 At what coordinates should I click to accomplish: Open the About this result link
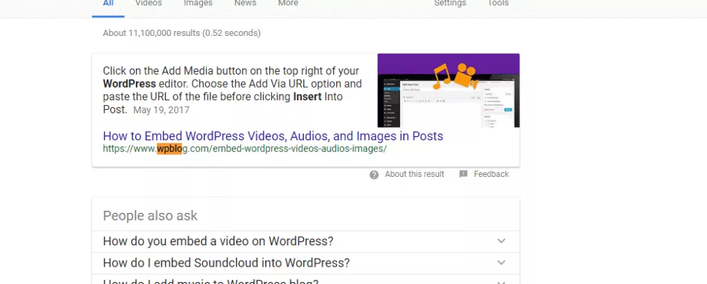(414, 174)
